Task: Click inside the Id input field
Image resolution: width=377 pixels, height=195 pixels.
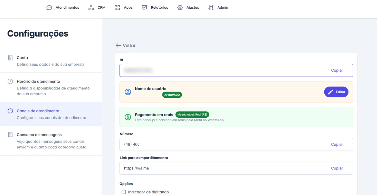Action: point(236,70)
